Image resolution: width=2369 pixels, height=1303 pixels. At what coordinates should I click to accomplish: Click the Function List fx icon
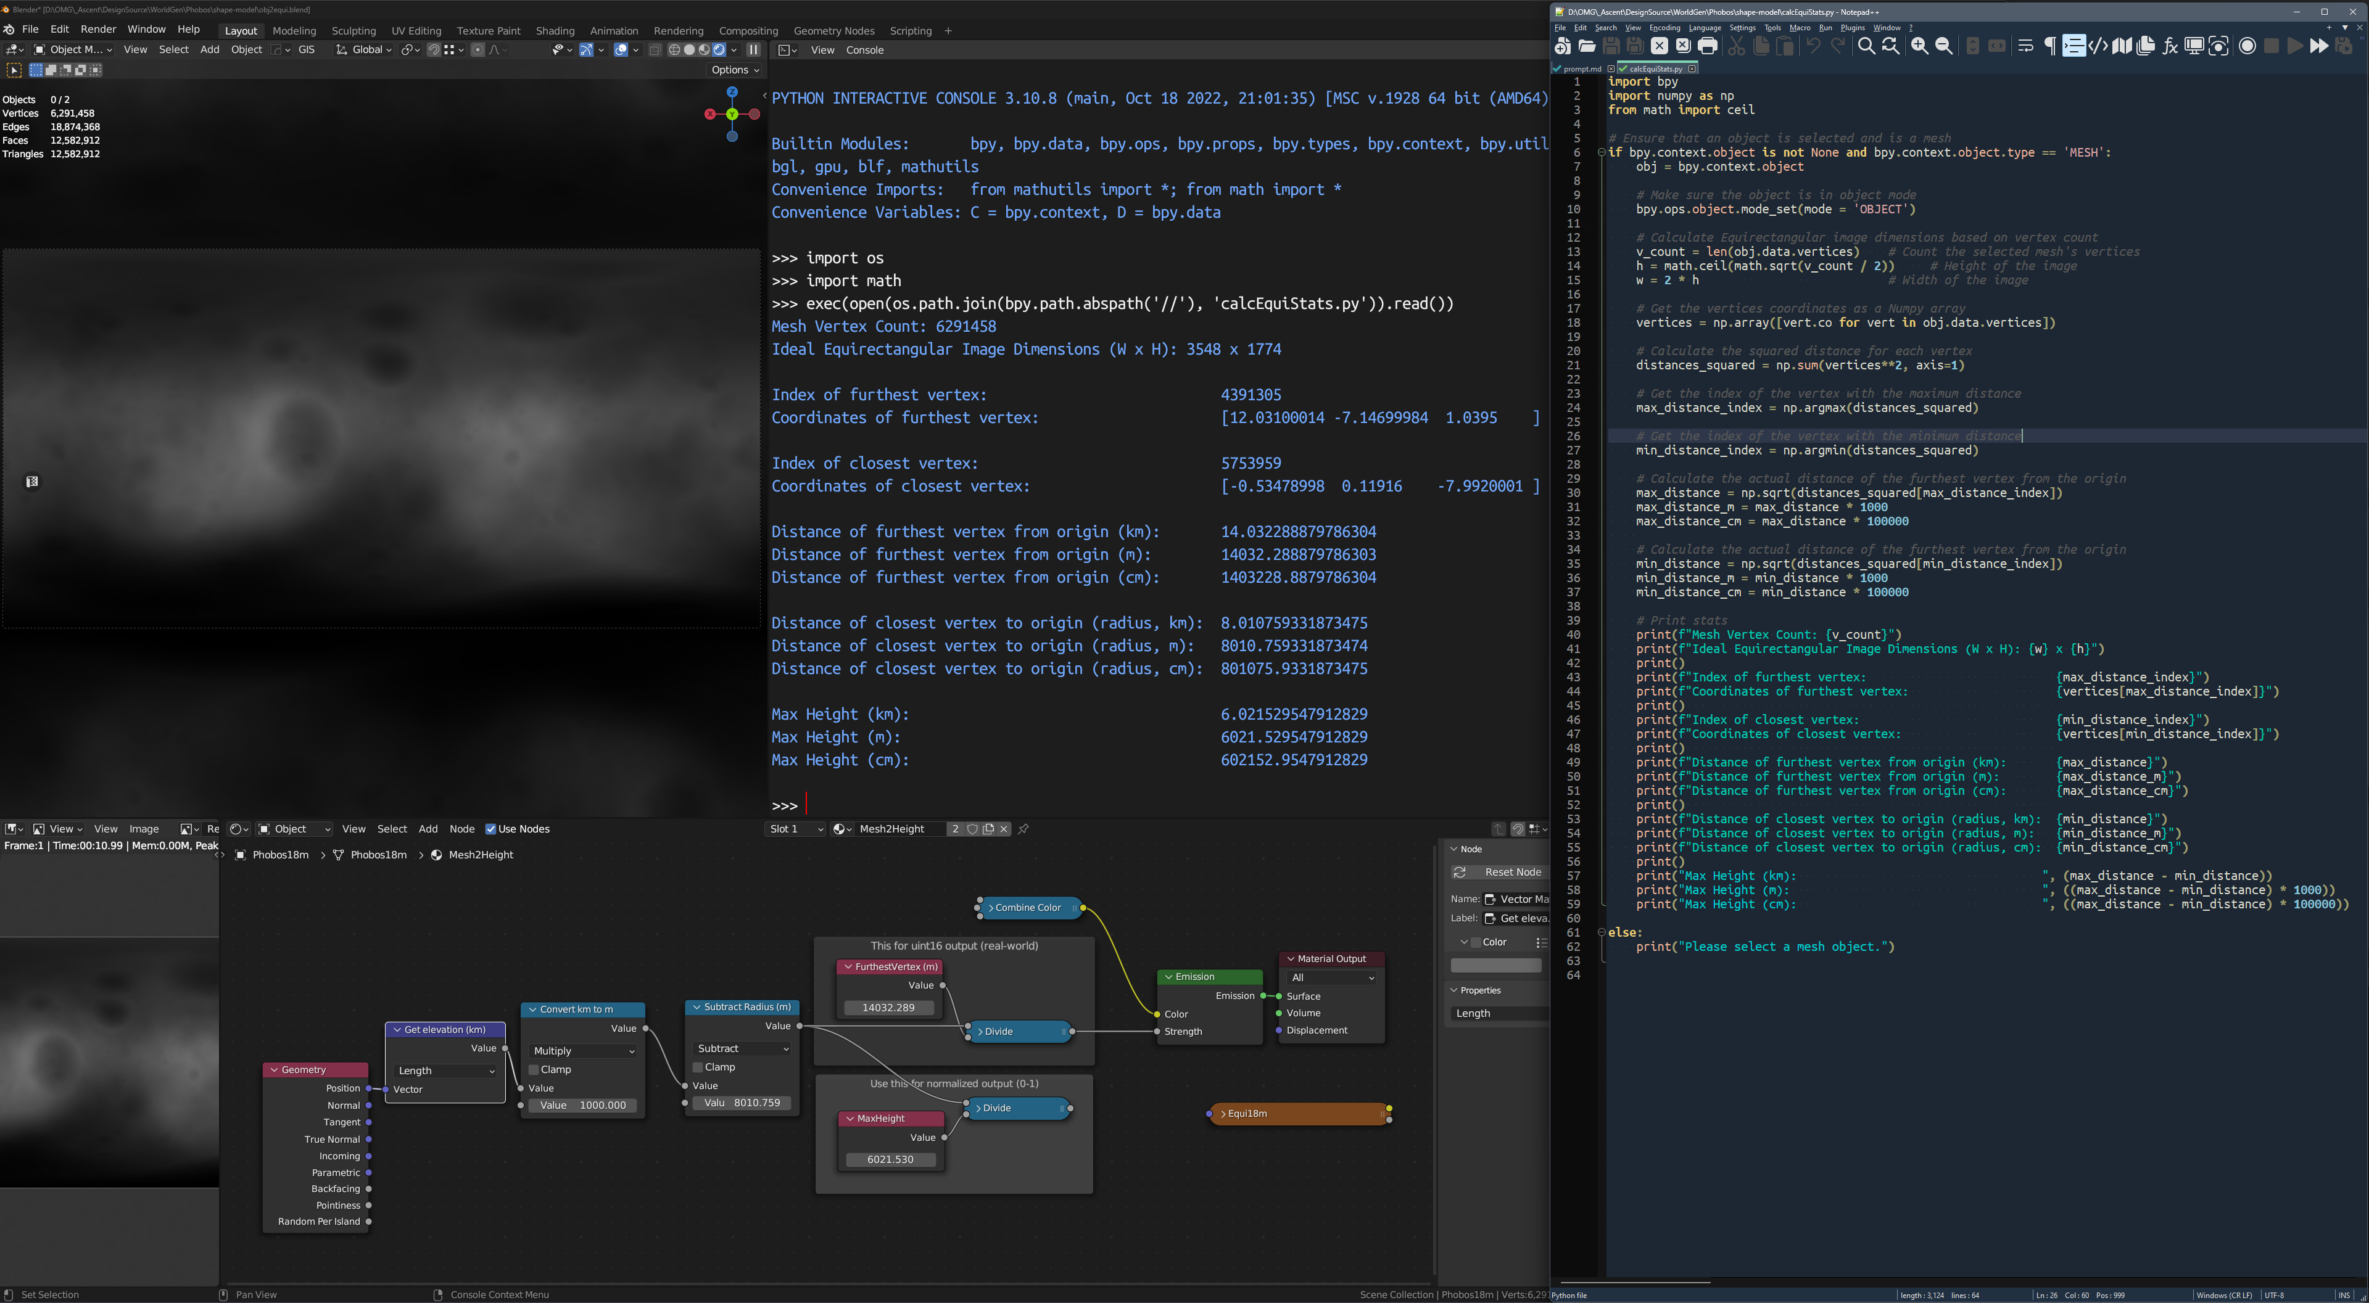(x=2170, y=46)
